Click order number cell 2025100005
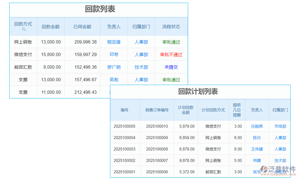The width and height of the screenshot is (299, 179). pyautogui.click(x=125, y=126)
